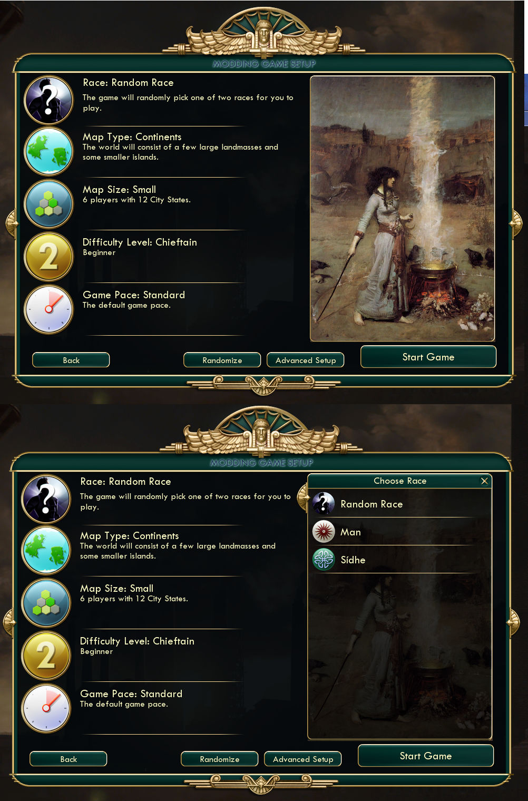The height and width of the screenshot is (801, 528).
Task: Click the sorceress painting in upper panel
Action: pos(403,209)
